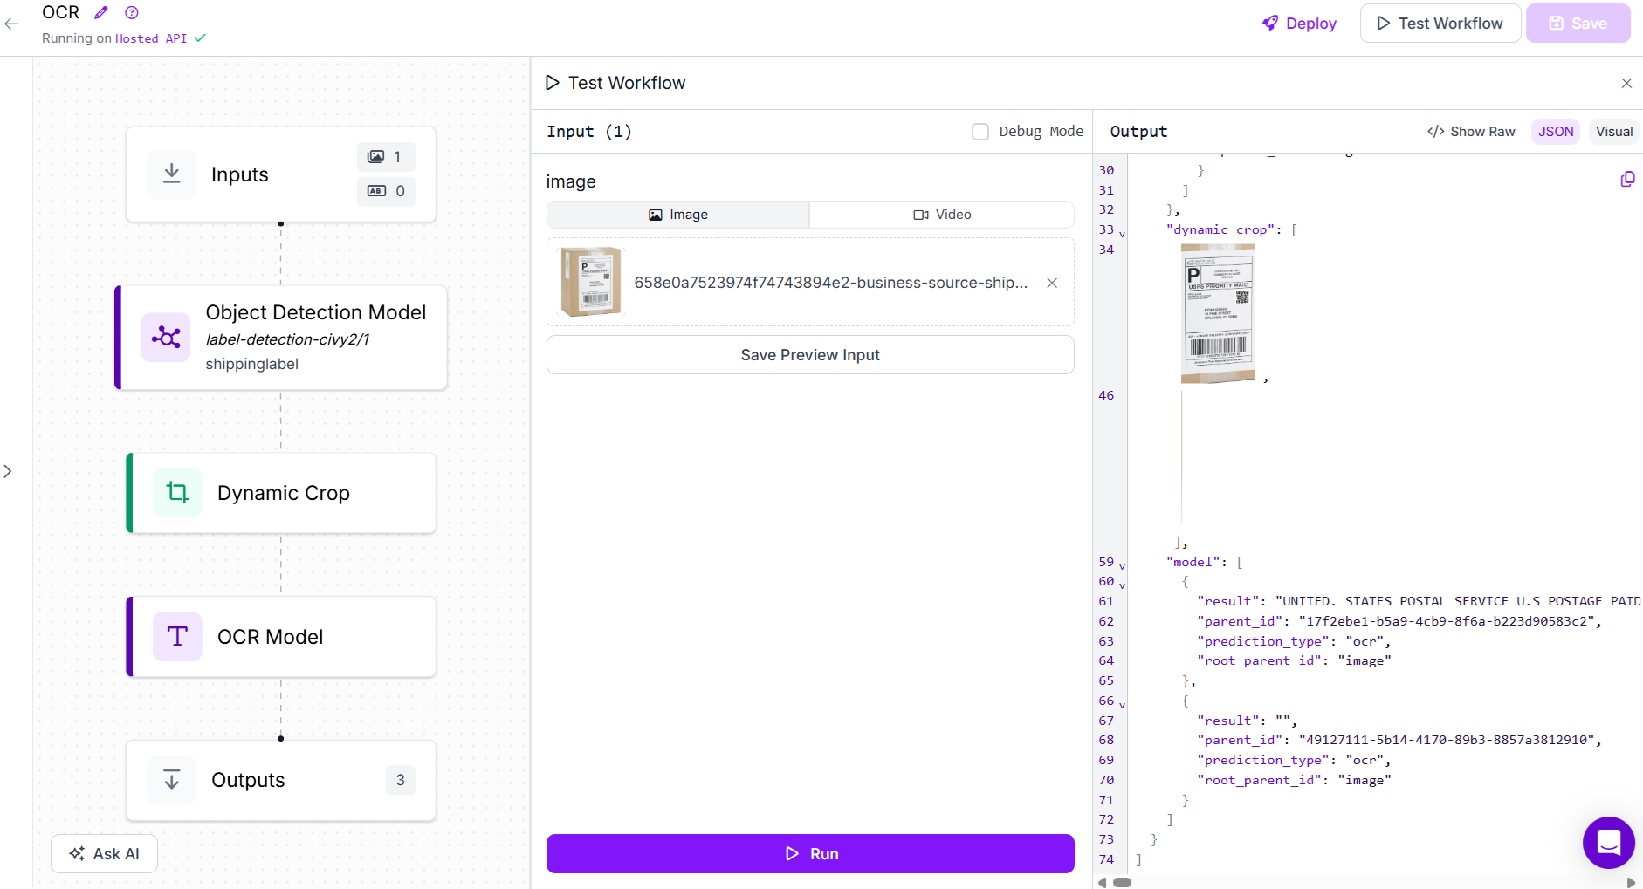Click the OCR Model node label

coord(271,637)
